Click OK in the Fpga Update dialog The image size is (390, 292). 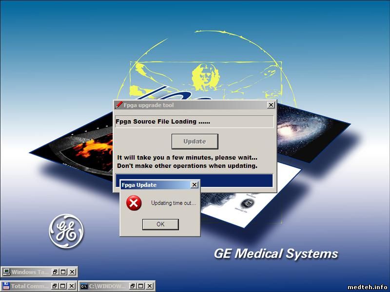160,224
